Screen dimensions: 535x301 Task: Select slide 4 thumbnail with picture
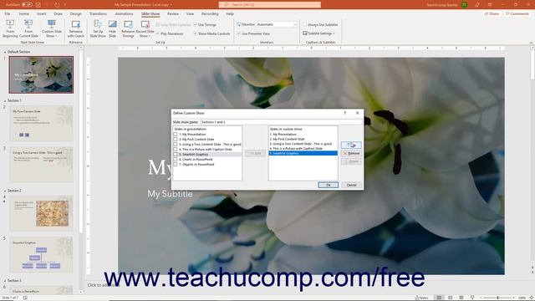41,213
